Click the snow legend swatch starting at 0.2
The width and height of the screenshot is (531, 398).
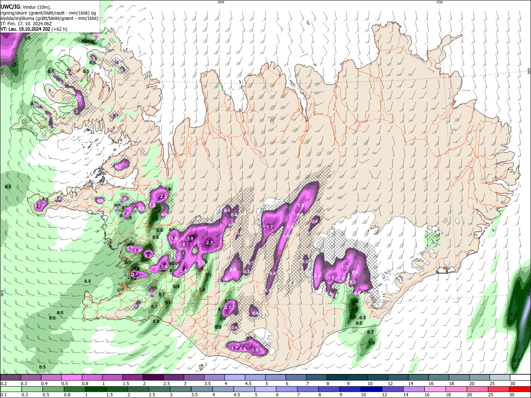[10, 378]
